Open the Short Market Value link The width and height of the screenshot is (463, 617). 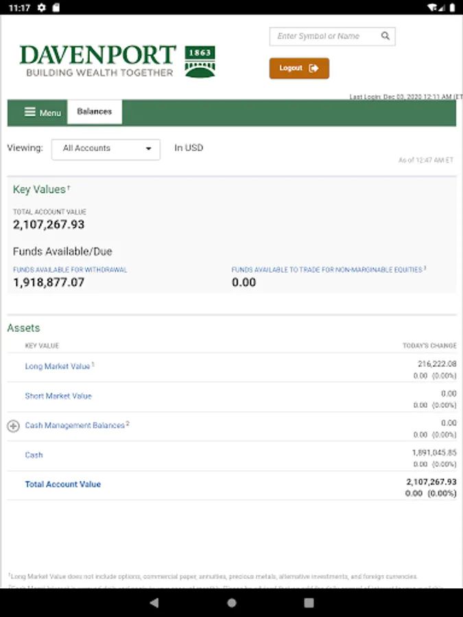58,396
